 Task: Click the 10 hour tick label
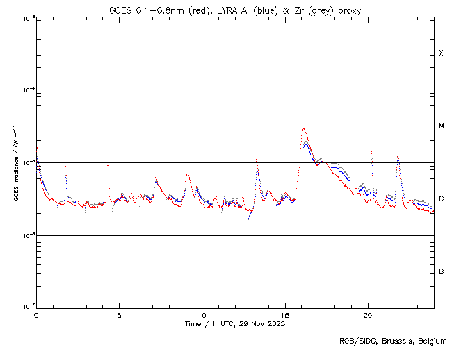click(202, 314)
